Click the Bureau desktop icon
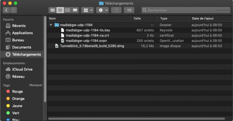The height and width of the screenshot is (121, 233). 8,40
